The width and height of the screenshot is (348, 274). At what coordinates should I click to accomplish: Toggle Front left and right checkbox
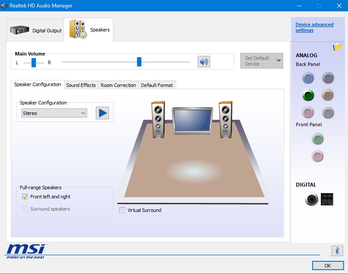25,197
